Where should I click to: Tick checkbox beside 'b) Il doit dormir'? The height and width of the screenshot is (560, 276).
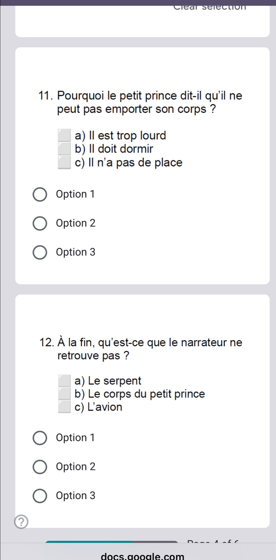pyautogui.click(x=64, y=149)
